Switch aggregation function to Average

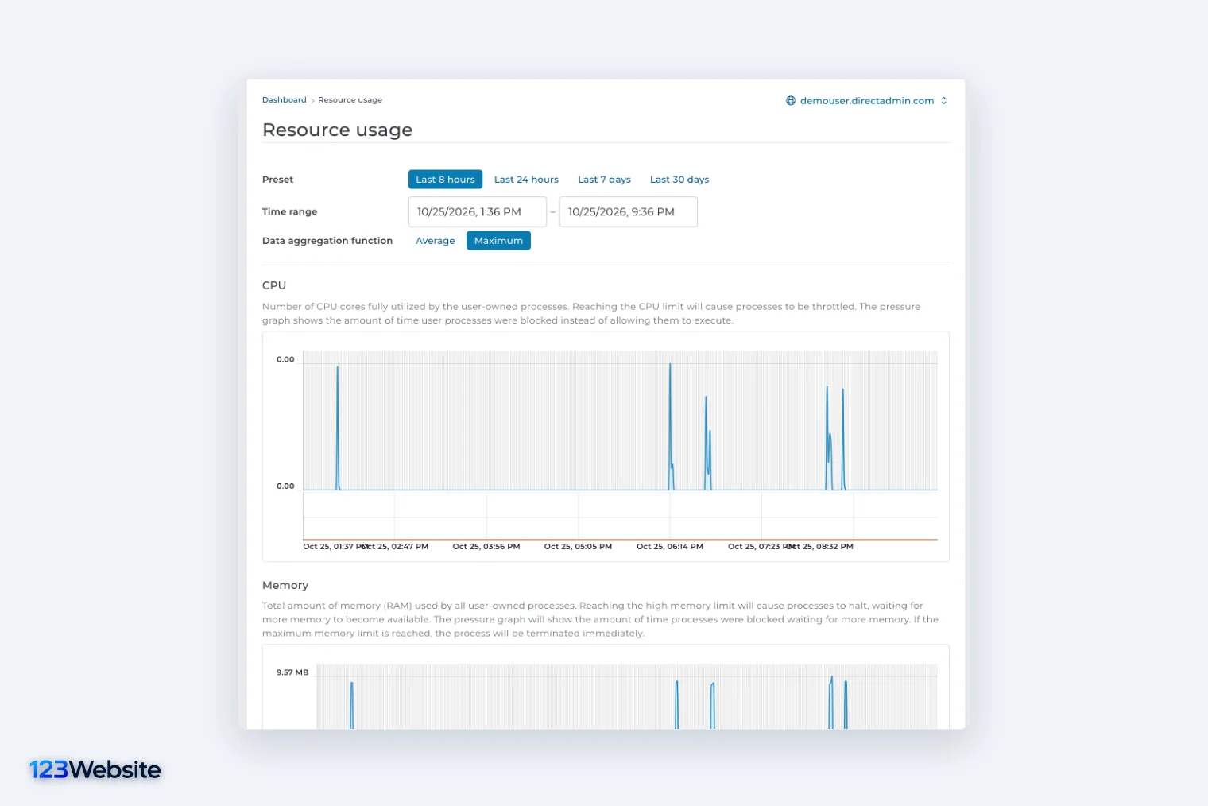click(x=436, y=241)
